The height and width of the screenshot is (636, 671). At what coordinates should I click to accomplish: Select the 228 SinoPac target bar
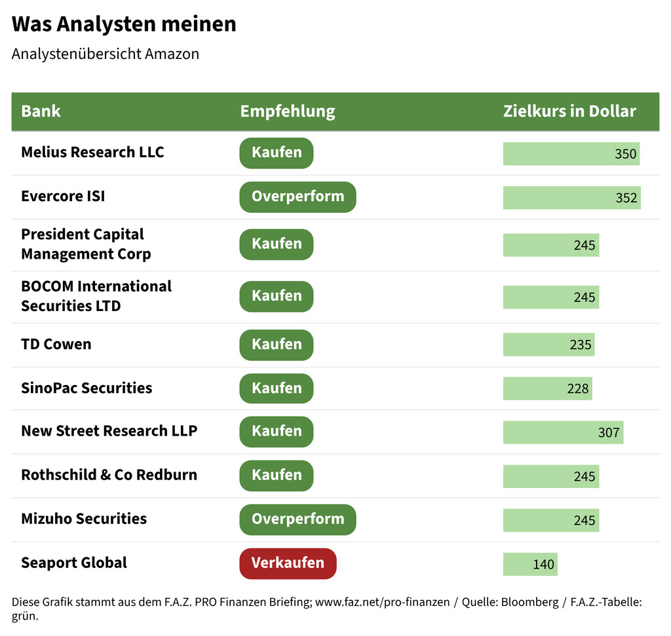[547, 388]
